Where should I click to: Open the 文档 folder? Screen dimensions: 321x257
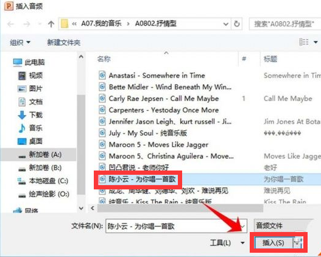click(x=30, y=102)
